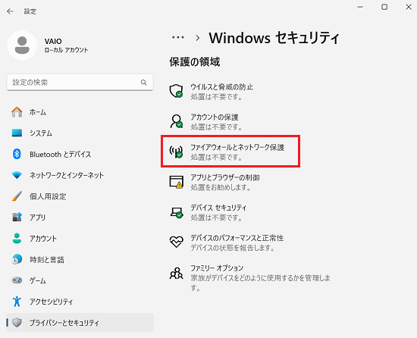Open ファイアウォールとネットワーク保護
This screenshot has width=417, height=338.
237,147
